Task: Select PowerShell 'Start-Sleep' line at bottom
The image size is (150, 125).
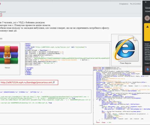Action: pos(104,122)
